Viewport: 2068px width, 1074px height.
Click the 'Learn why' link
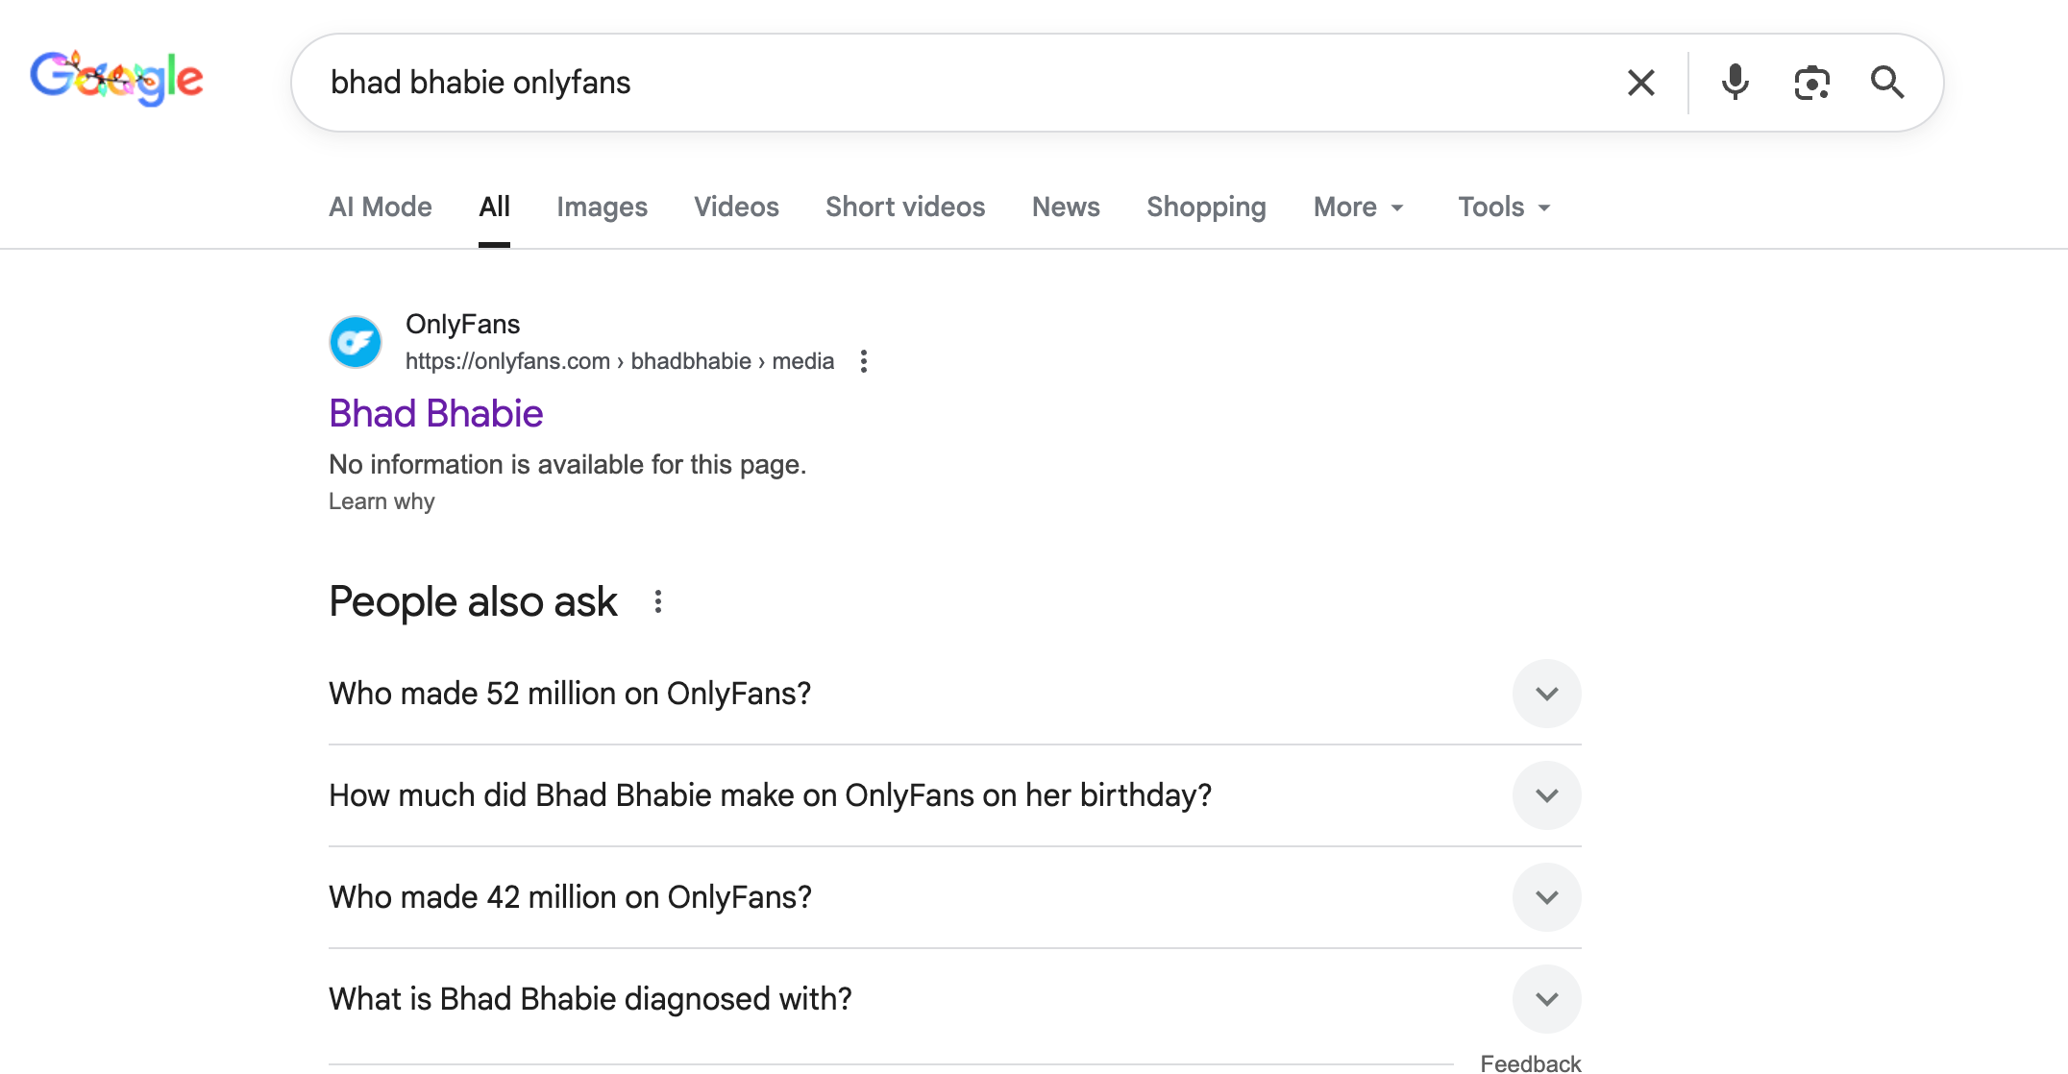click(382, 500)
